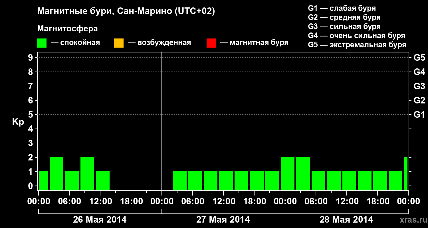Click the G2 label on right axis
The height and width of the screenshot is (228, 428).
(419, 100)
